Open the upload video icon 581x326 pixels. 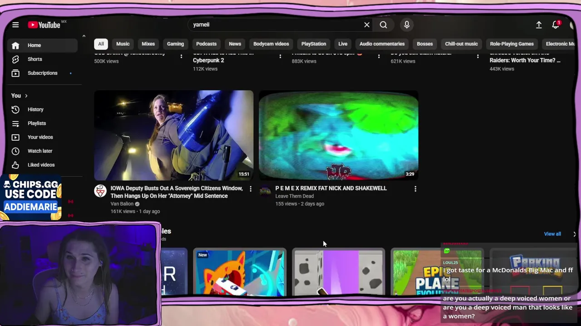(539, 25)
